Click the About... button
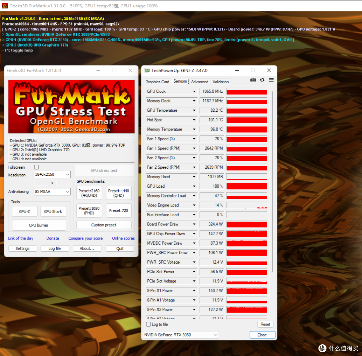This screenshot has height=356, width=362. coord(87,248)
